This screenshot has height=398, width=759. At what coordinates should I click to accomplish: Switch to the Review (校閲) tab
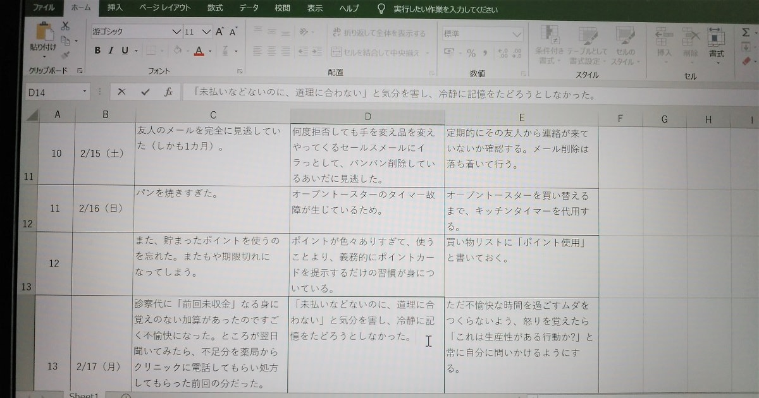283,8
